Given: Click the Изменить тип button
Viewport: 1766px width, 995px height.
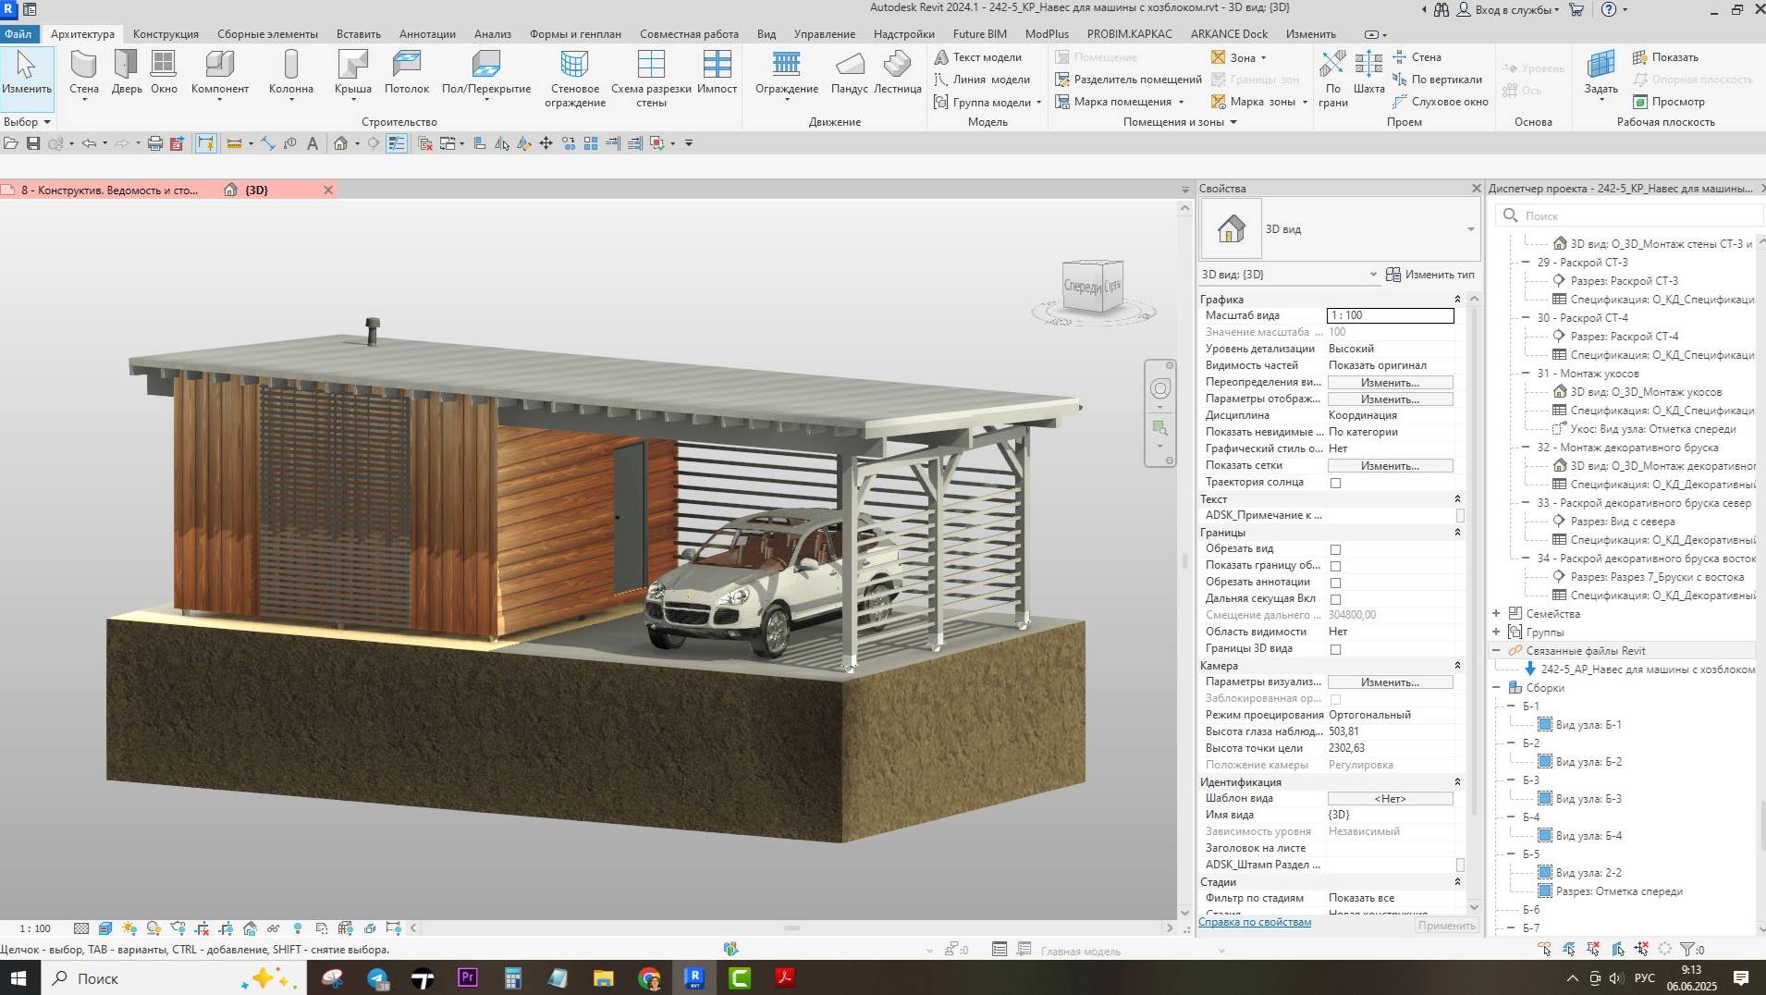Looking at the screenshot, I should (1430, 275).
